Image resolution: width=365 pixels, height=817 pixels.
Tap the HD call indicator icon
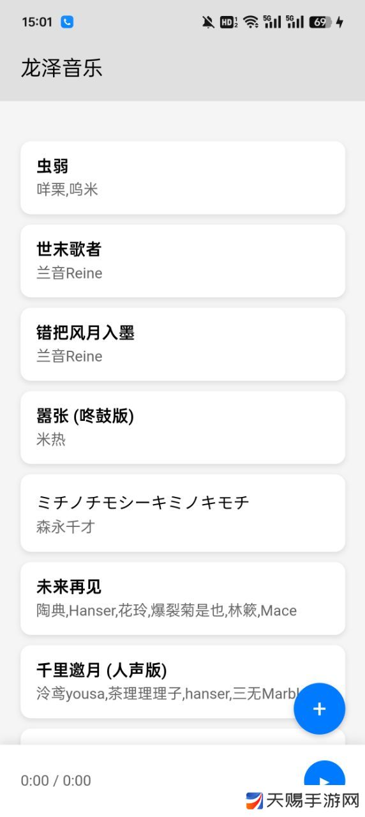pos(228,22)
